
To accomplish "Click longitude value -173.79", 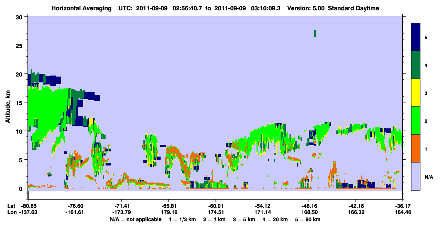I will (122, 212).
